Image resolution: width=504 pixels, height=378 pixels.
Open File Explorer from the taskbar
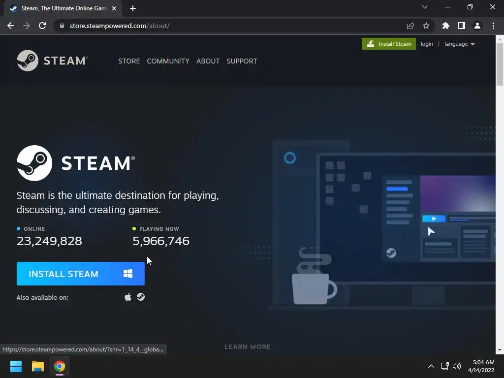[x=37, y=366]
